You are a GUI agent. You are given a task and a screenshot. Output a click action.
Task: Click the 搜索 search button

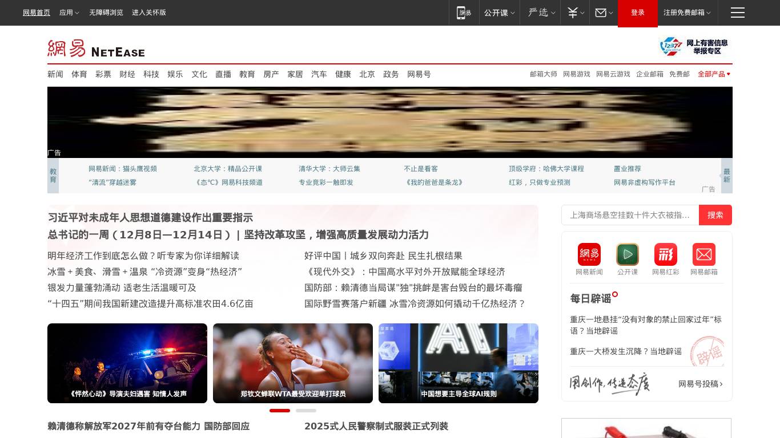point(715,215)
